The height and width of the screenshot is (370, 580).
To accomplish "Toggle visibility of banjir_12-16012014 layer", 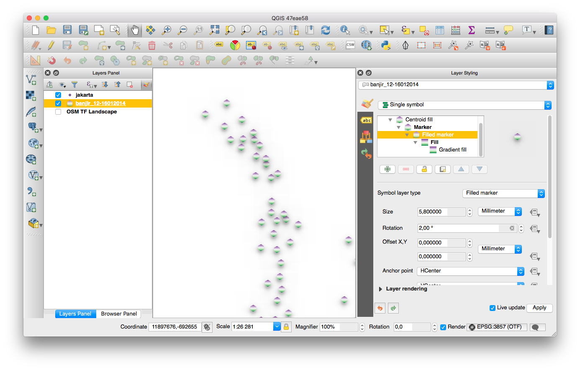I will (58, 103).
